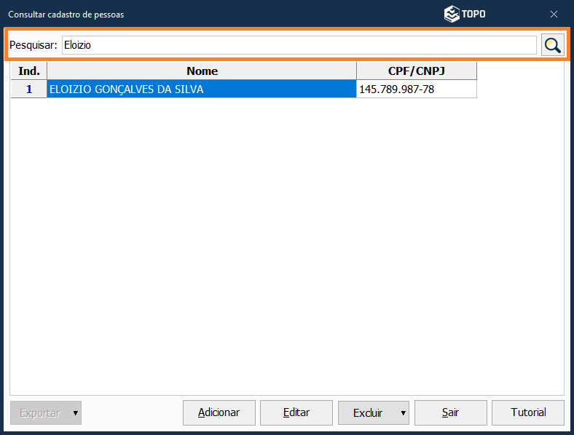Sort by the Nome column header
574x435 pixels.
(202, 71)
